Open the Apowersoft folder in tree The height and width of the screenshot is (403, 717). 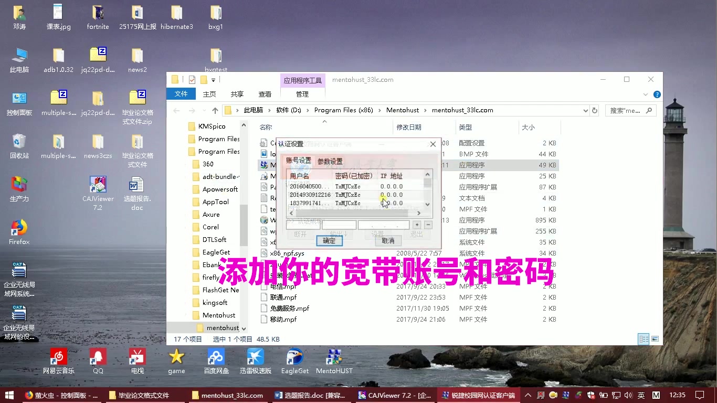tap(220, 189)
